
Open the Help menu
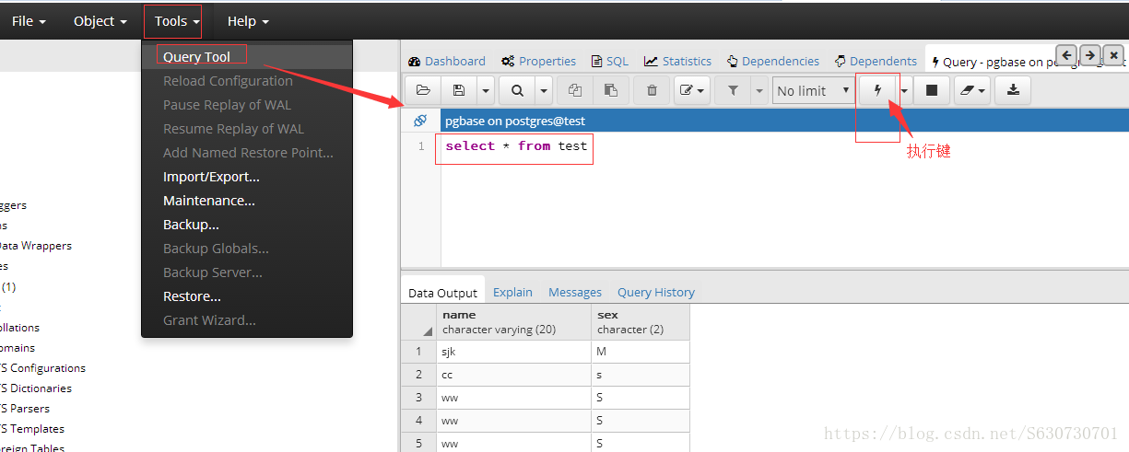[249, 20]
